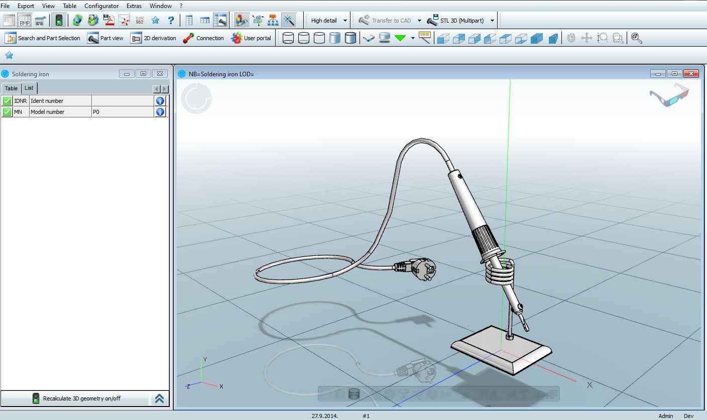Viewport: 707px width, 420px height.
Task: Click the info icon in IDNR row
Action: point(160,101)
